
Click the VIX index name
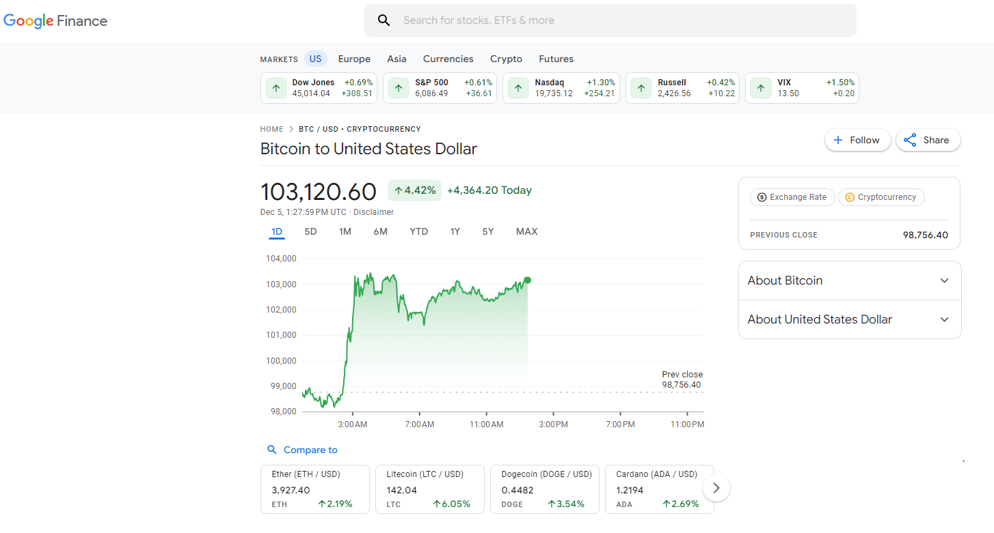tap(784, 83)
